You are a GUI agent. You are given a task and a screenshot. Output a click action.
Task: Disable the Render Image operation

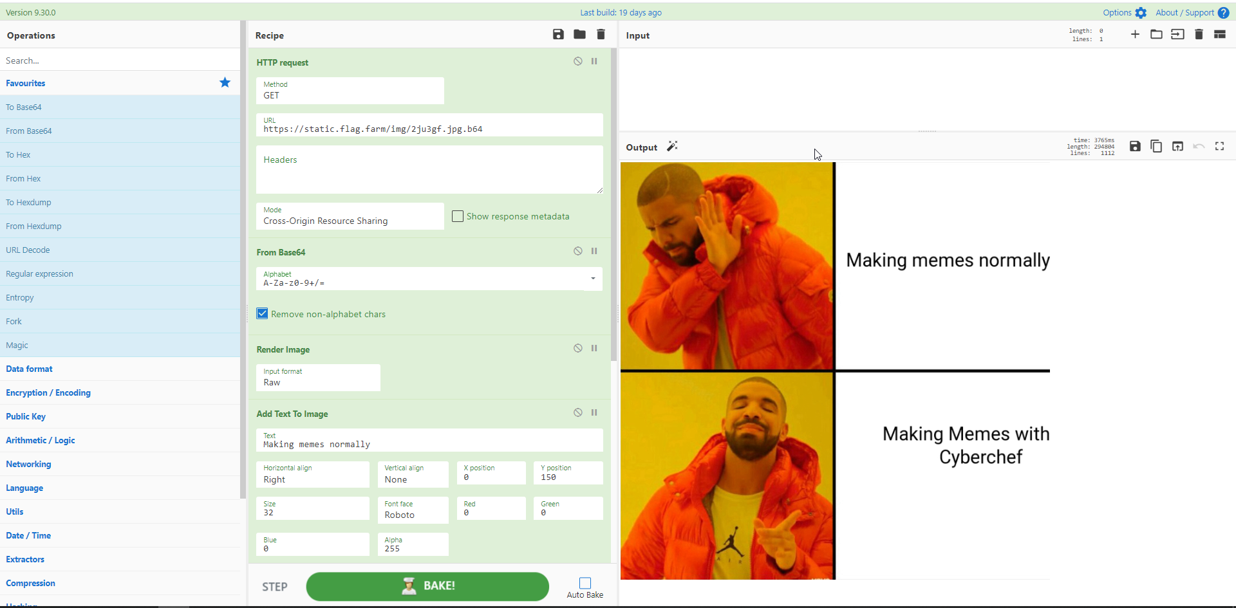point(578,348)
